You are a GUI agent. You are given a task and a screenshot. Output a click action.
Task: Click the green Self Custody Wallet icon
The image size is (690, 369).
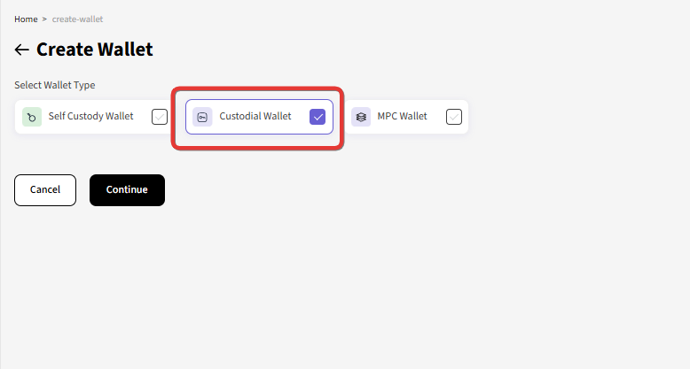click(x=32, y=117)
